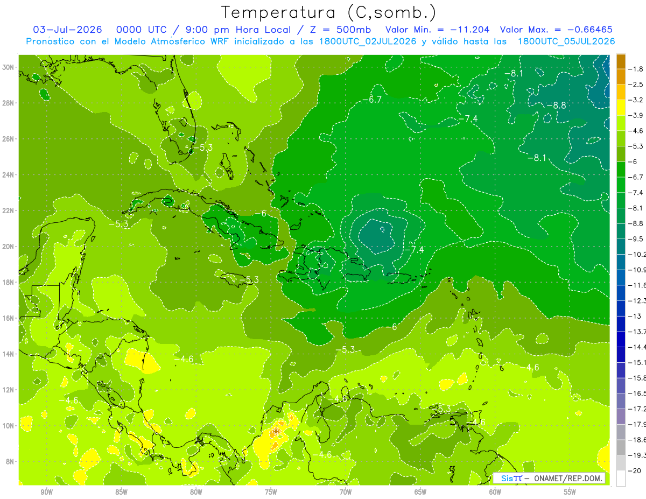This screenshot has width=646, height=499.
Task: Click the '-6.7' contour label on the map
Action: pos(371,100)
